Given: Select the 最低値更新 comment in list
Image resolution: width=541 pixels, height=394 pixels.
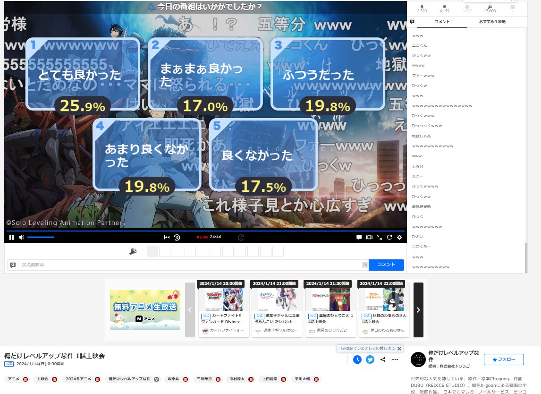Looking at the screenshot, I should coord(421,206).
